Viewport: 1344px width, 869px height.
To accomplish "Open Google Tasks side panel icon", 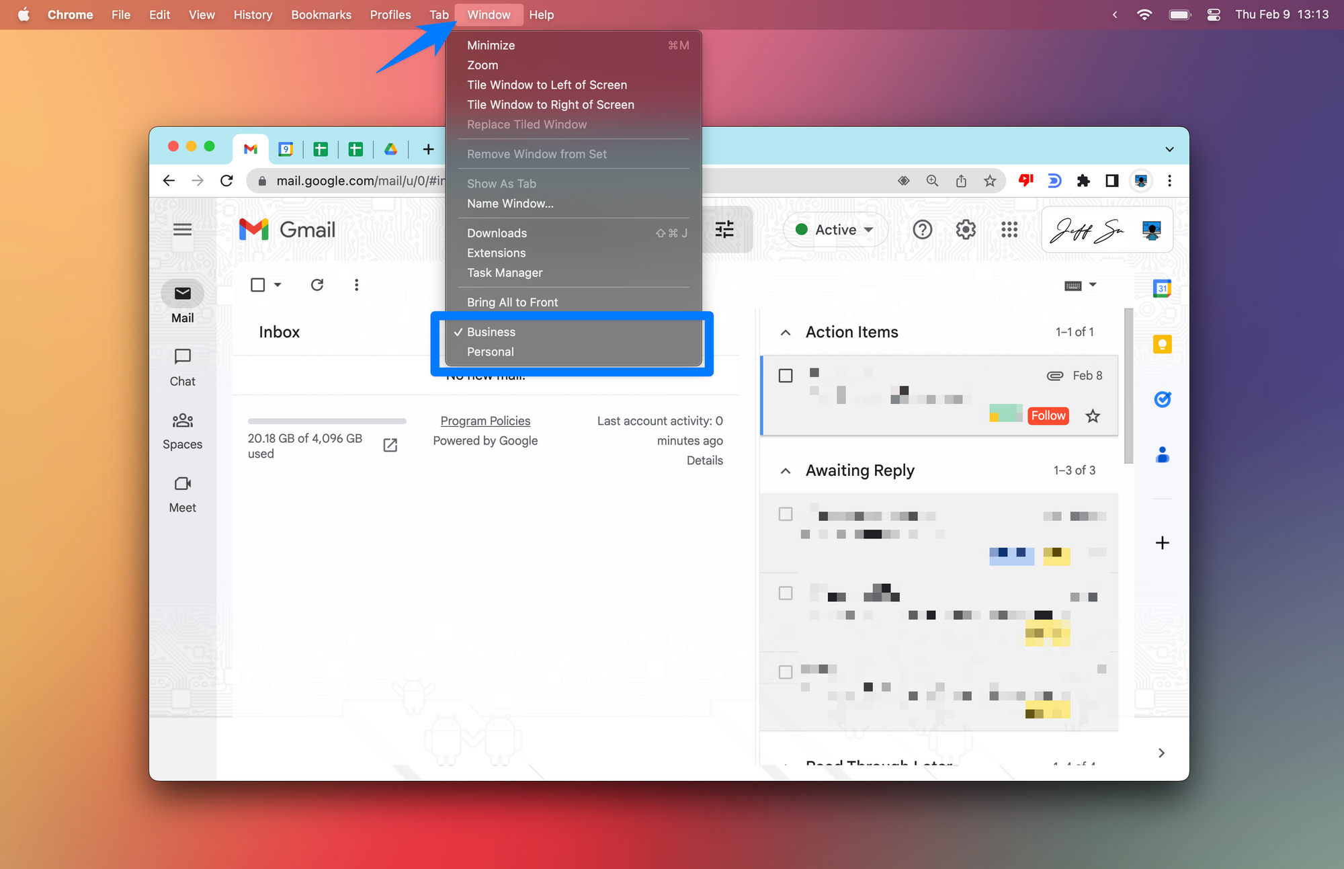I will pyautogui.click(x=1162, y=399).
